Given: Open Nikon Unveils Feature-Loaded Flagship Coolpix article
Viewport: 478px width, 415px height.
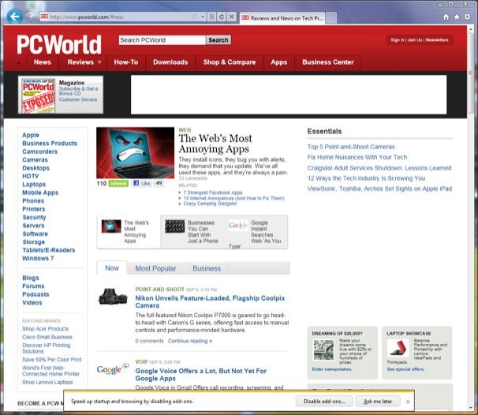Looking at the screenshot, I should (210, 301).
